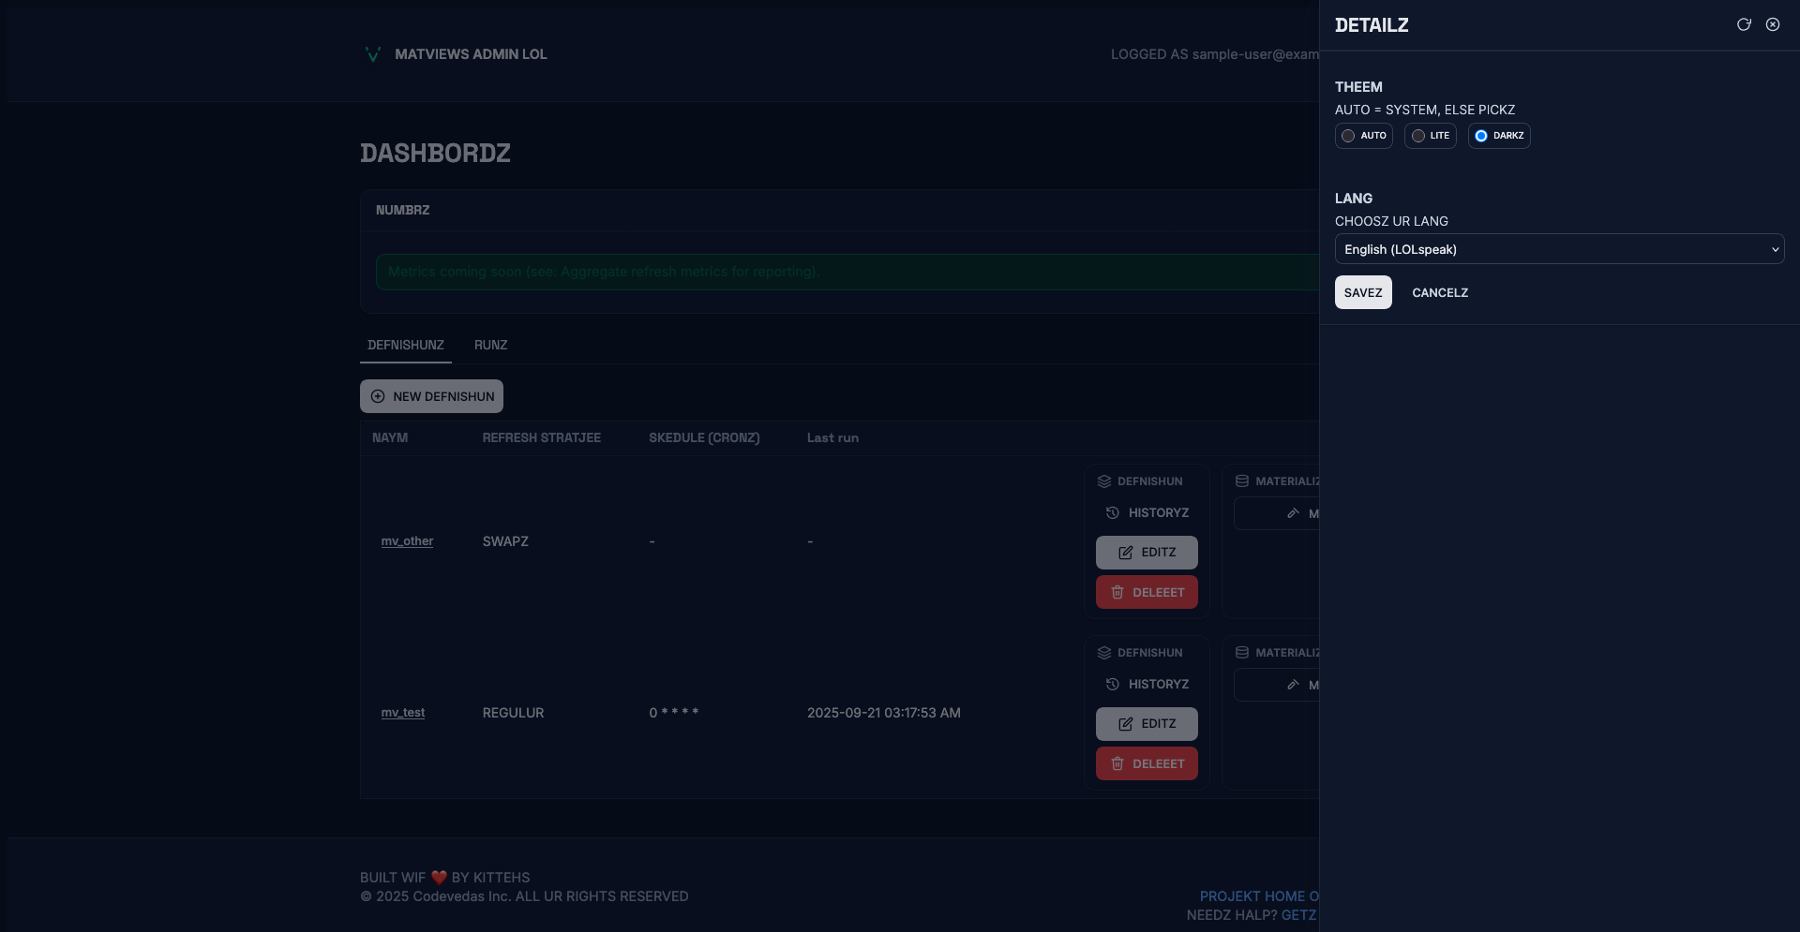Screen dimensions: 1800x932
Task: Click the HISTORYZ icon for mv_test
Action: pyautogui.click(x=1113, y=684)
